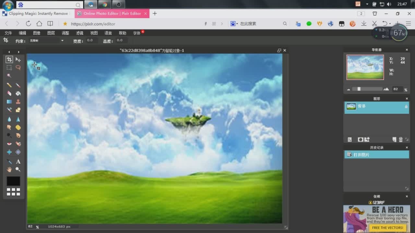Select the Magic Wand tool

pos(9,76)
